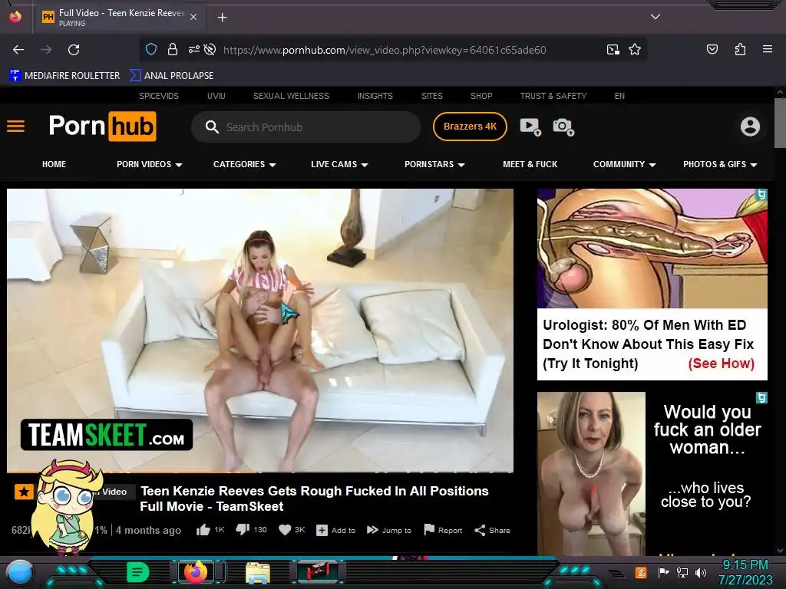Click the video progress bar
The image size is (786, 589).
260,472
